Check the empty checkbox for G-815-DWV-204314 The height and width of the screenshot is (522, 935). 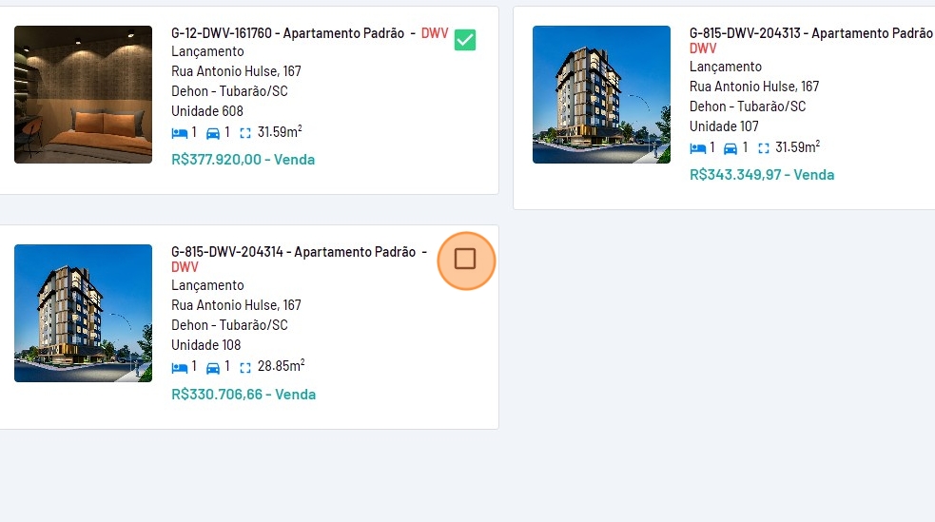pos(465,259)
